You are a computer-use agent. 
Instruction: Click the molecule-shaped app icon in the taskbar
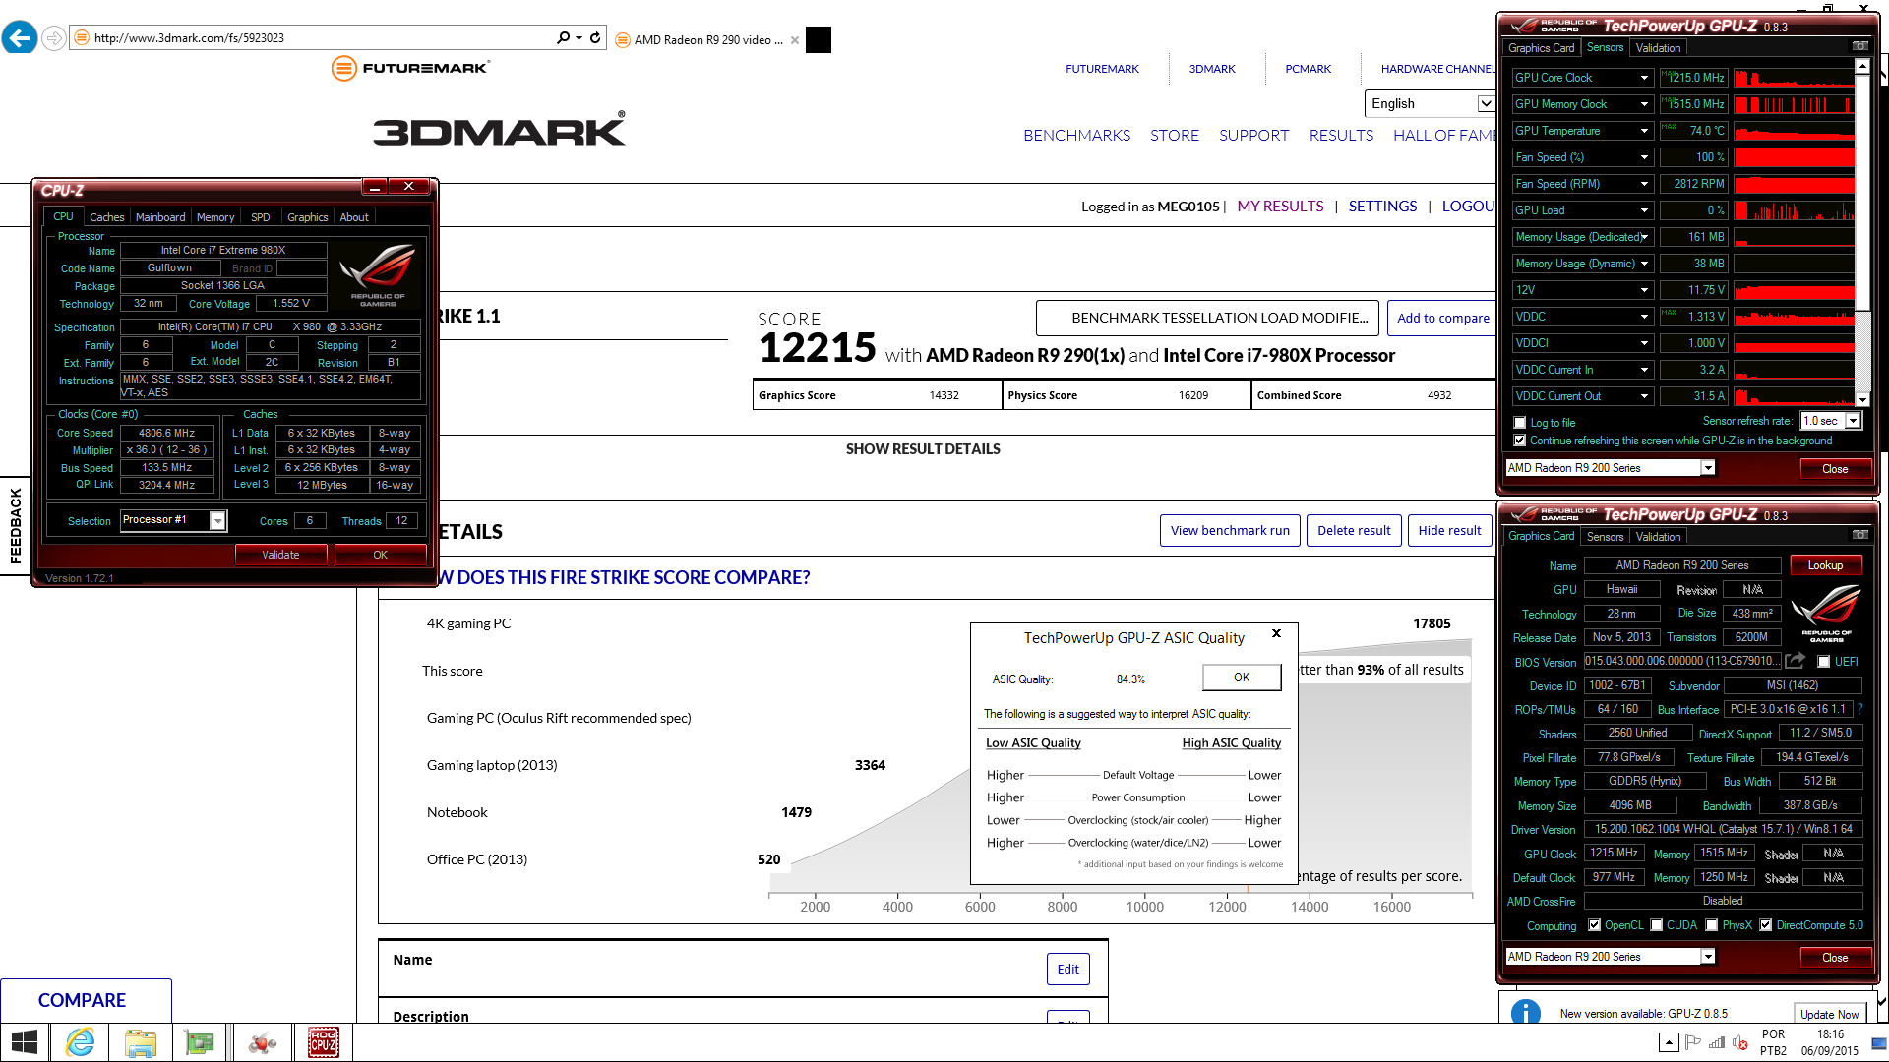click(262, 1042)
